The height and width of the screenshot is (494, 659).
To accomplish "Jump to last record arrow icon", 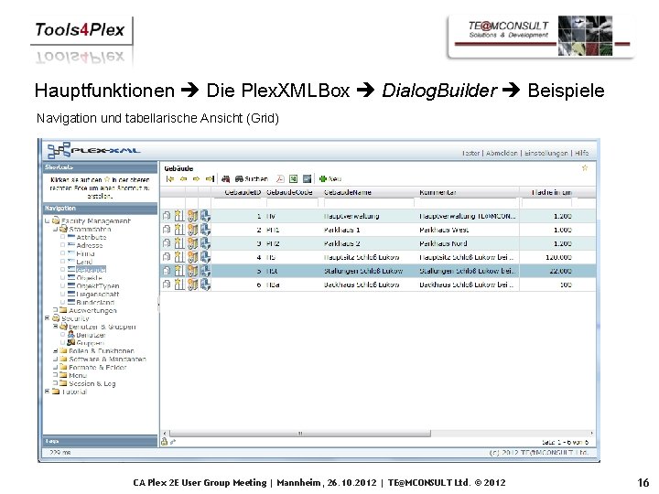I will point(210,179).
